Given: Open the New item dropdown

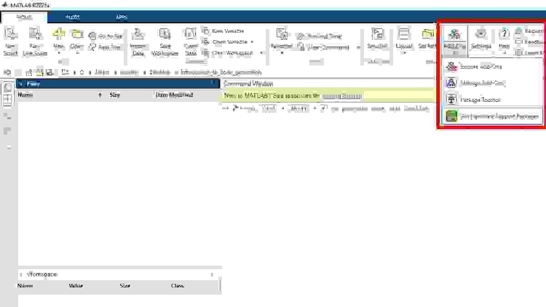Looking at the screenshot, I should pyautogui.click(x=59, y=42).
